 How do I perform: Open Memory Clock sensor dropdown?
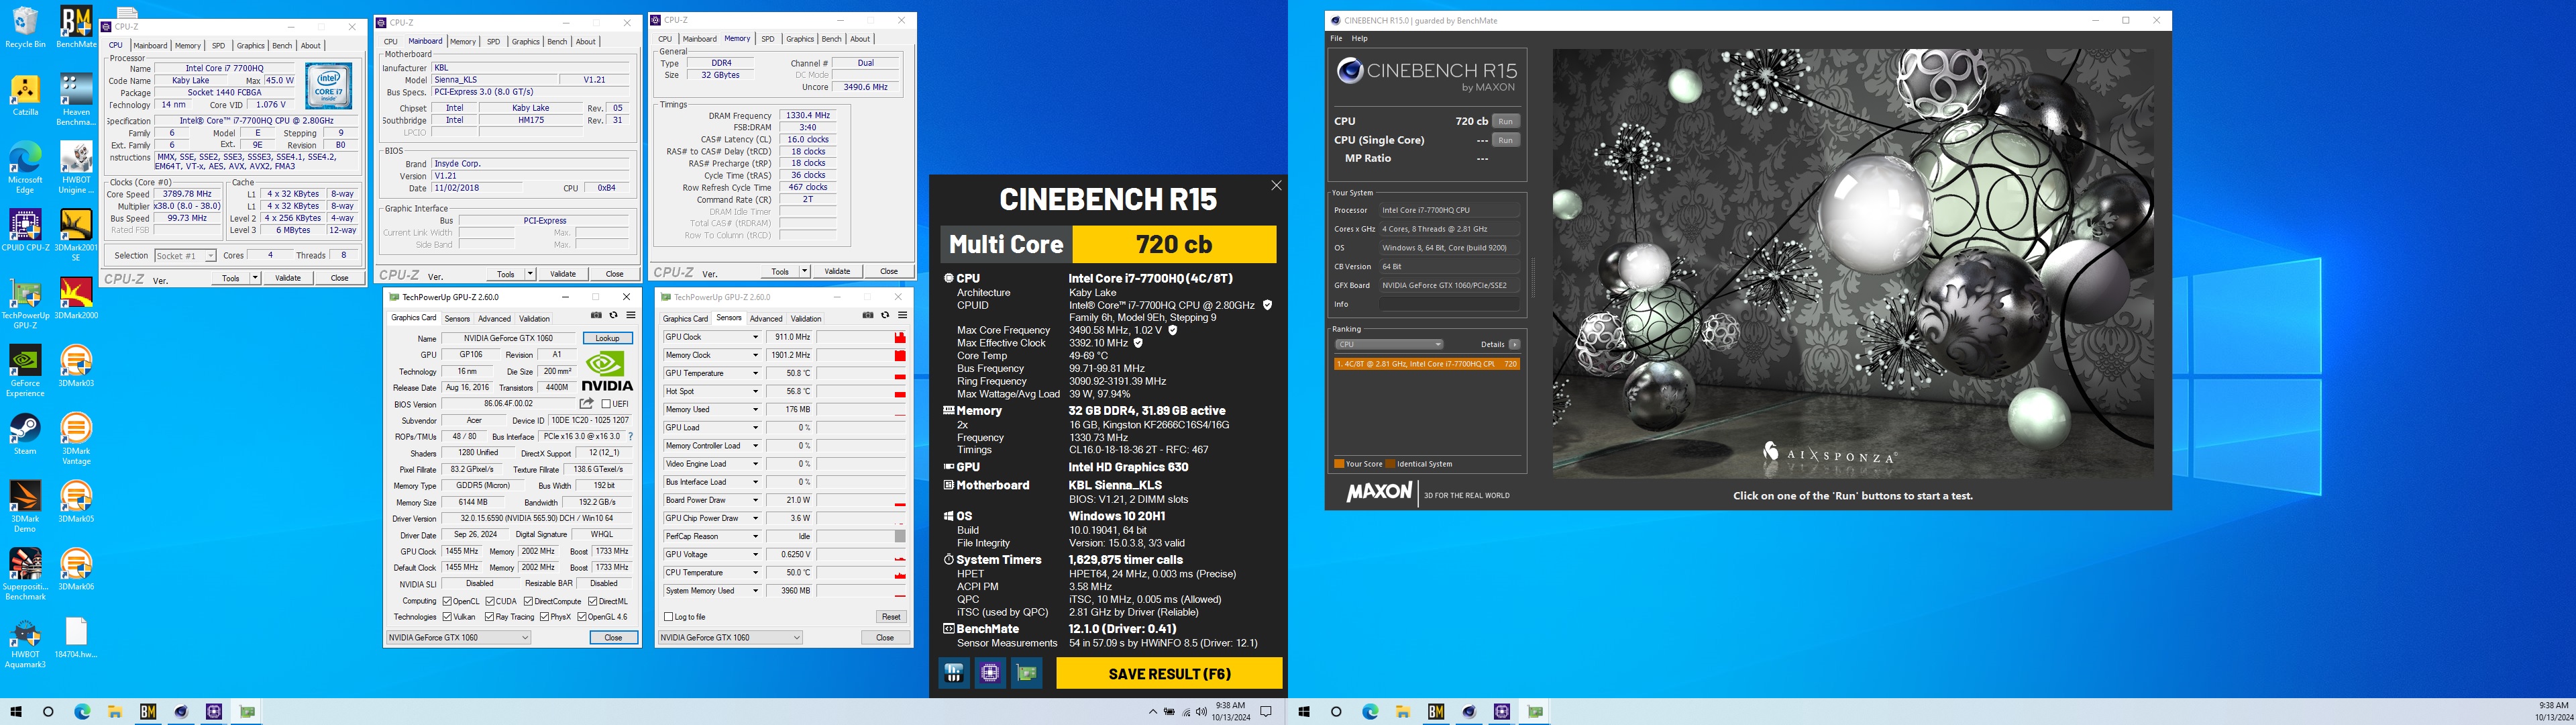(755, 356)
